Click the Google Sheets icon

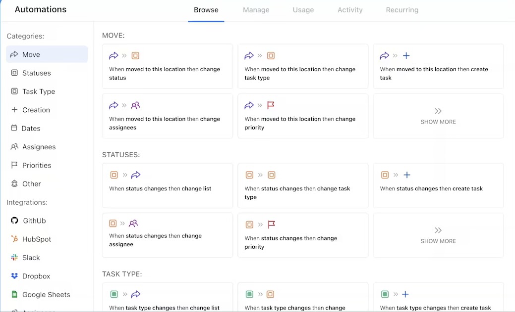[14, 295]
